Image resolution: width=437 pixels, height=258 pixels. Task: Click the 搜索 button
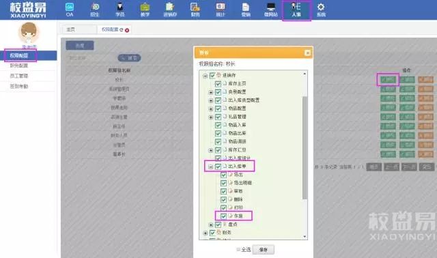(129, 58)
